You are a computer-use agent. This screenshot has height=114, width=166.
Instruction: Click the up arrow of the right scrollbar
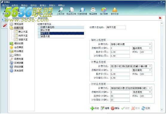162,23
